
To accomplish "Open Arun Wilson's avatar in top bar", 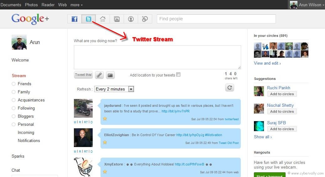I will pos(293,5).
